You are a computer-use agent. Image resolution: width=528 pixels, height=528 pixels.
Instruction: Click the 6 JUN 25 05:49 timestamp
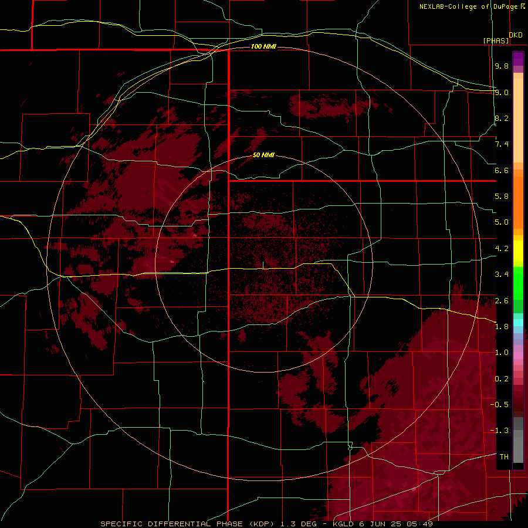click(396, 524)
